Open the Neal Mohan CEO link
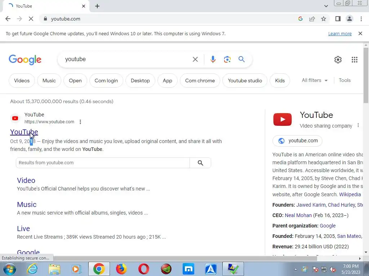This screenshot has height=276, width=369. tap(298, 215)
